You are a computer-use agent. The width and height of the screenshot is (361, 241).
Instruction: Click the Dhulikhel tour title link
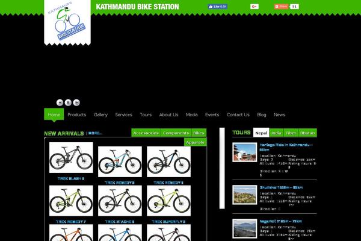(x=281, y=187)
